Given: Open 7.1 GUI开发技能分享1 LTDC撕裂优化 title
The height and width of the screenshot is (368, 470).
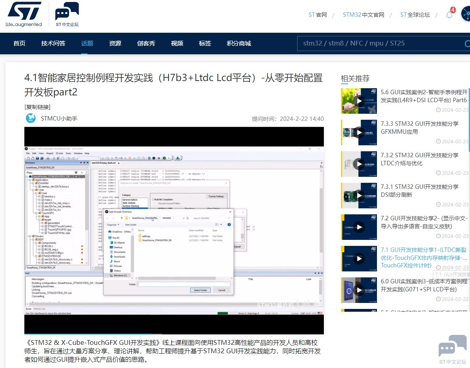Looking at the screenshot, I should (x=424, y=257).
